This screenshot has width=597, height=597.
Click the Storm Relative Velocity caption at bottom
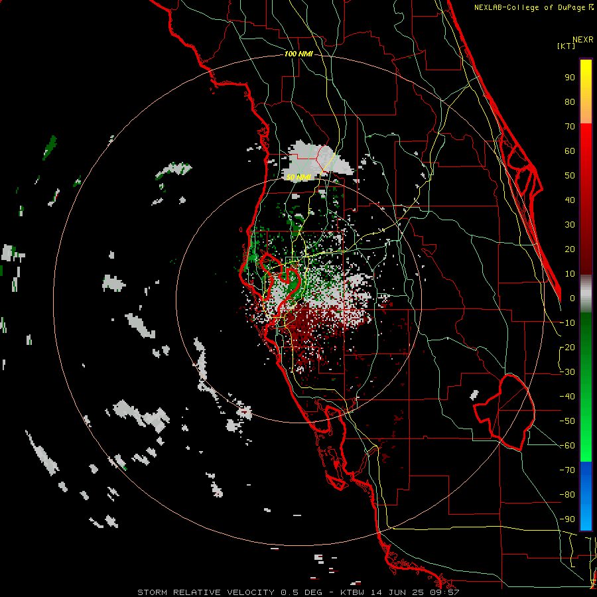point(298,592)
